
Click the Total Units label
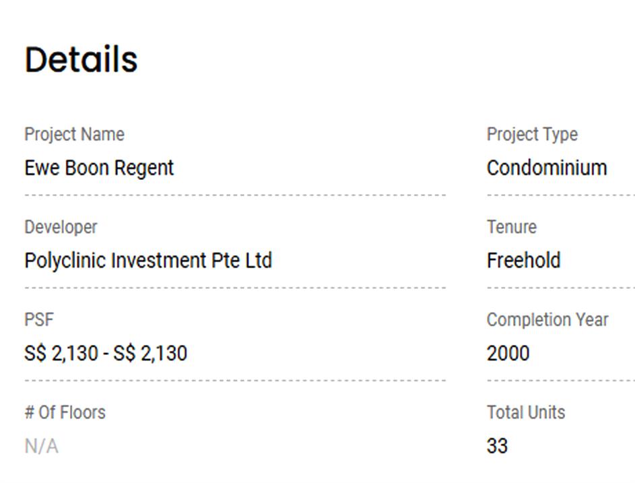point(526,412)
